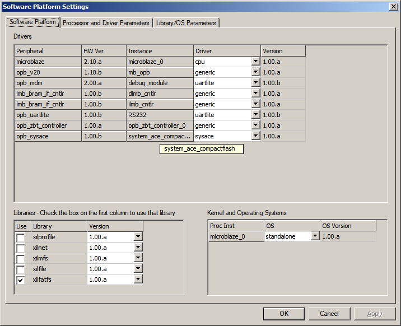Enable the xilnet library checkbox
401x326 pixels.
pos(21,248)
